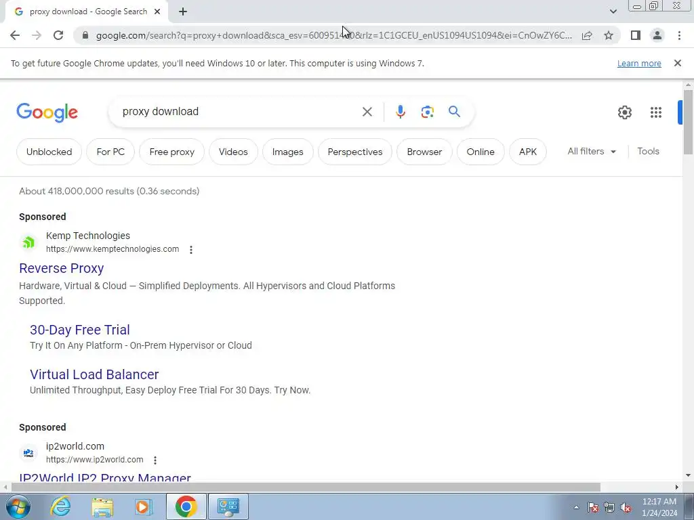Open Google quick settings gear
Viewport: 694px width, 520px height.
624,112
